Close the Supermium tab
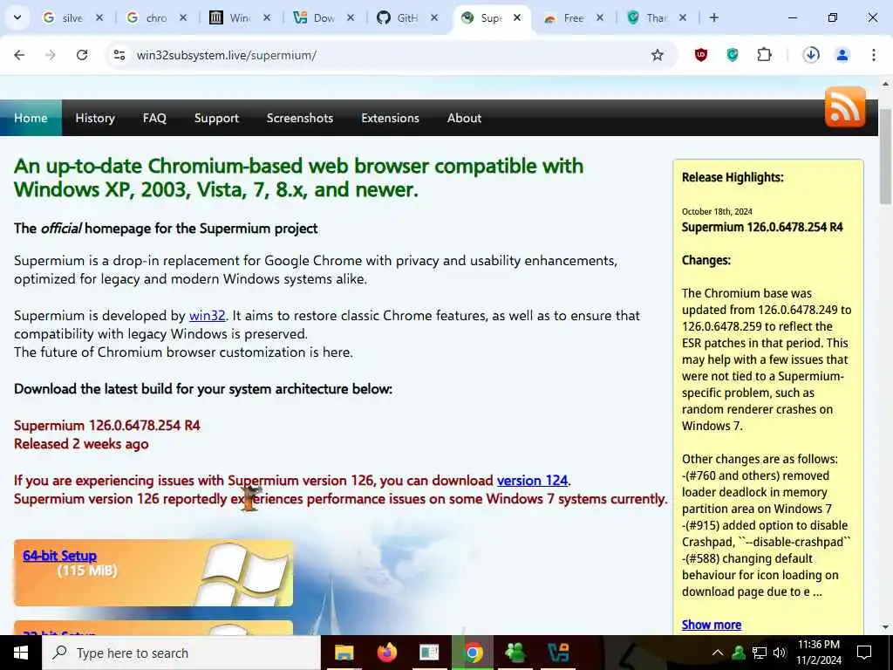 coord(517,17)
